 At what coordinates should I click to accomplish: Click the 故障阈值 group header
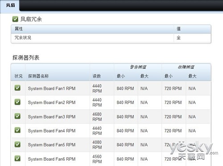click(x=186, y=67)
